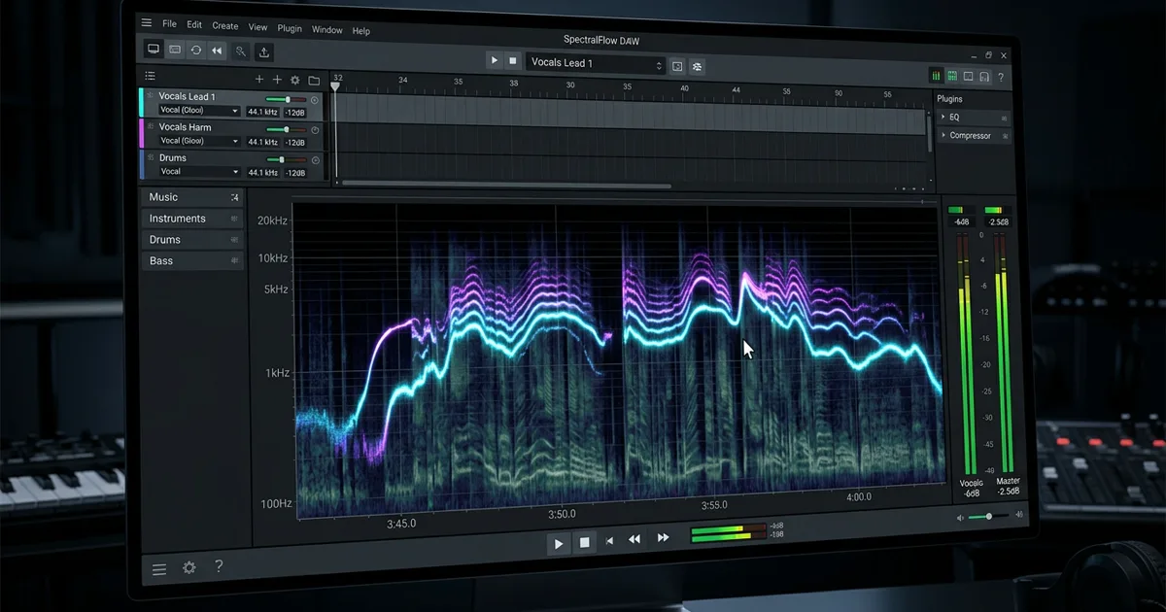1166x612 pixels.
Task: Adjust Vocals Lead 1 volume slider
Action: click(x=286, y=99)
